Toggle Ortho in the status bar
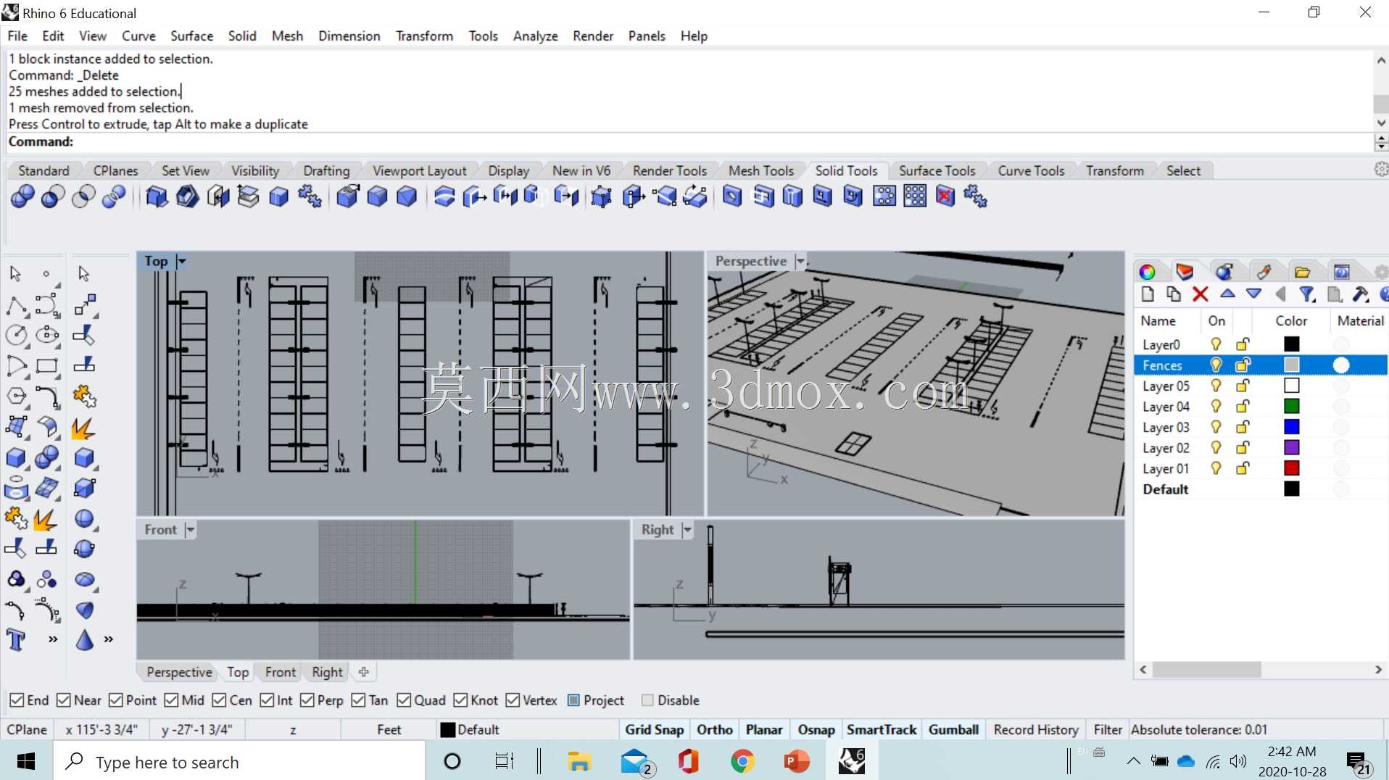Screen dimensions: 1389x780 715,729
